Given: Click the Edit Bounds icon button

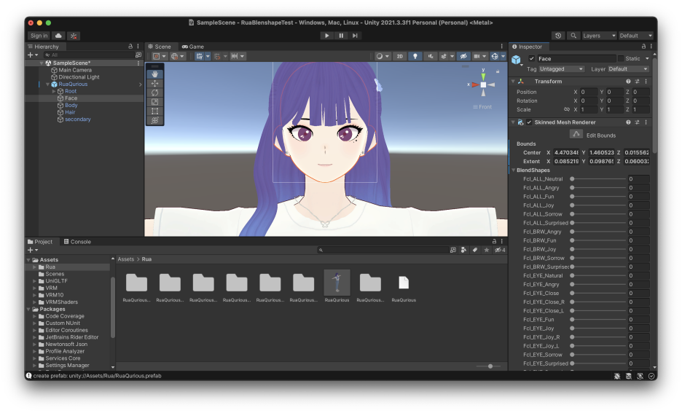Looking at the screenshot, I should [x=576, y=134].
